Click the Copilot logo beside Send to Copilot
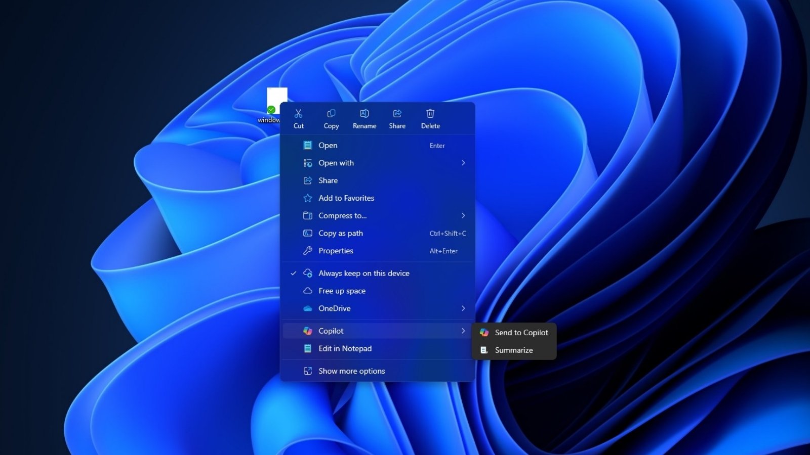 484,332
